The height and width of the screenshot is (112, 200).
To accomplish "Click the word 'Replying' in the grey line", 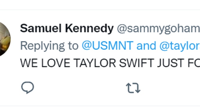I will pos(43,46).
